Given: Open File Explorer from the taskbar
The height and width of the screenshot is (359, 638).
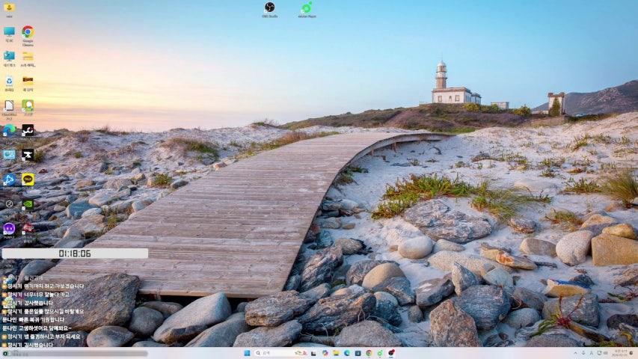Looking at the screenshot, I should (x=337, y=353).
